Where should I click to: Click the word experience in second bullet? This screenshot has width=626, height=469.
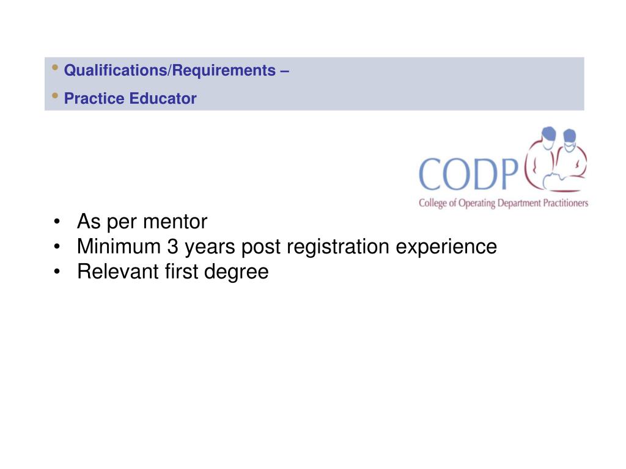point(446,247)
